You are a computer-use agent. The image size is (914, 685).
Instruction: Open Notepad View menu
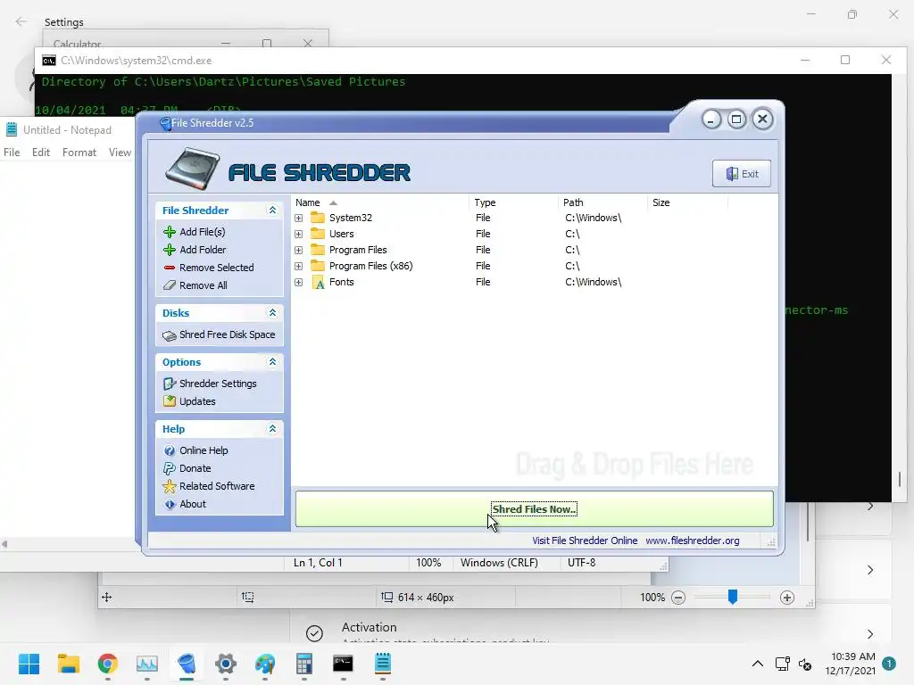click(120, 153)
